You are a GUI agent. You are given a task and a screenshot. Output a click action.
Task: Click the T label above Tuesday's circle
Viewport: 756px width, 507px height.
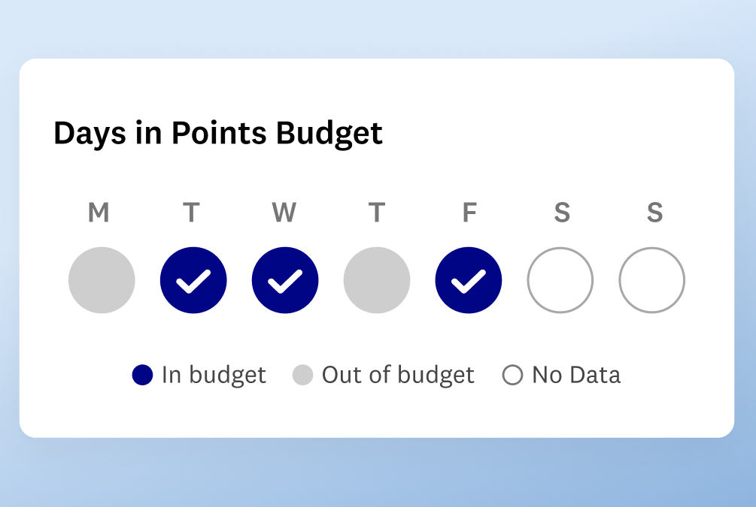(191, 213)
